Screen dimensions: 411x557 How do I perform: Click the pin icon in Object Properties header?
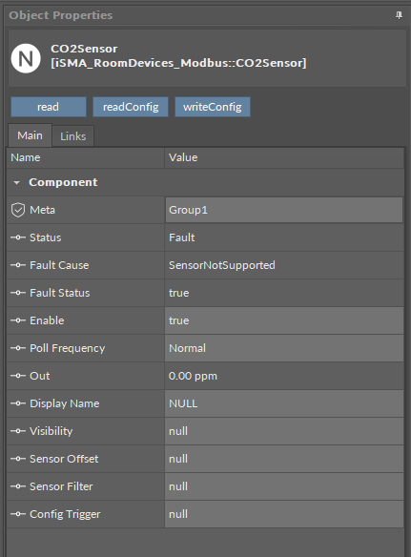pyautogui.click(x=399, y=15)
